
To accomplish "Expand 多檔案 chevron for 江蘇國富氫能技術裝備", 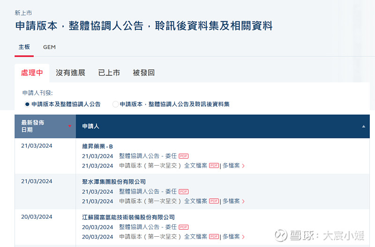I will point(243,237).
